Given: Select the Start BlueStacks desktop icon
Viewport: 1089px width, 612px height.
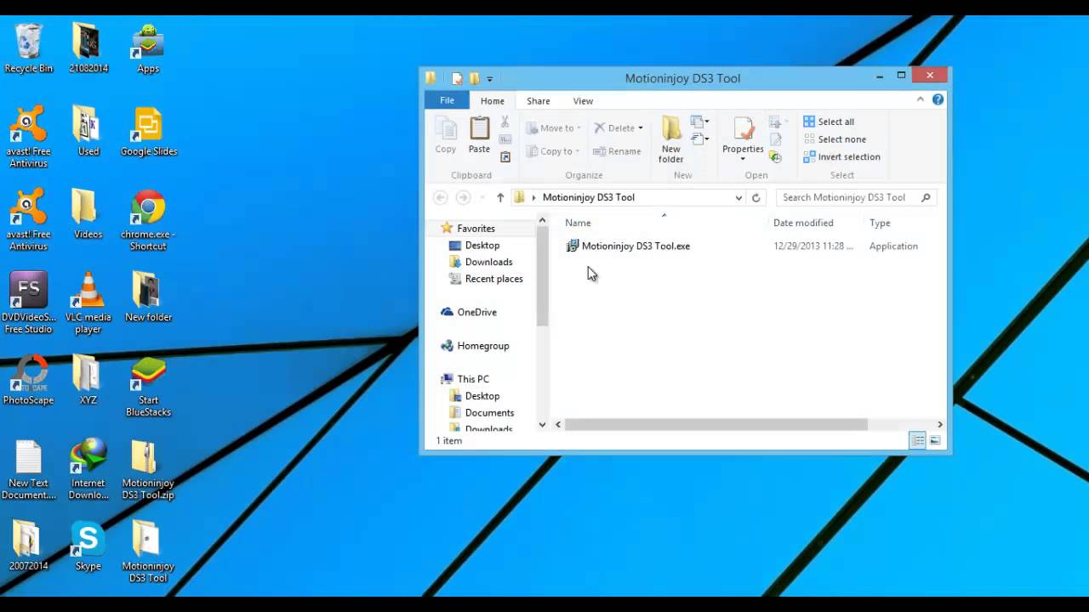Looking at the screenshot, I should coord(148,387).
